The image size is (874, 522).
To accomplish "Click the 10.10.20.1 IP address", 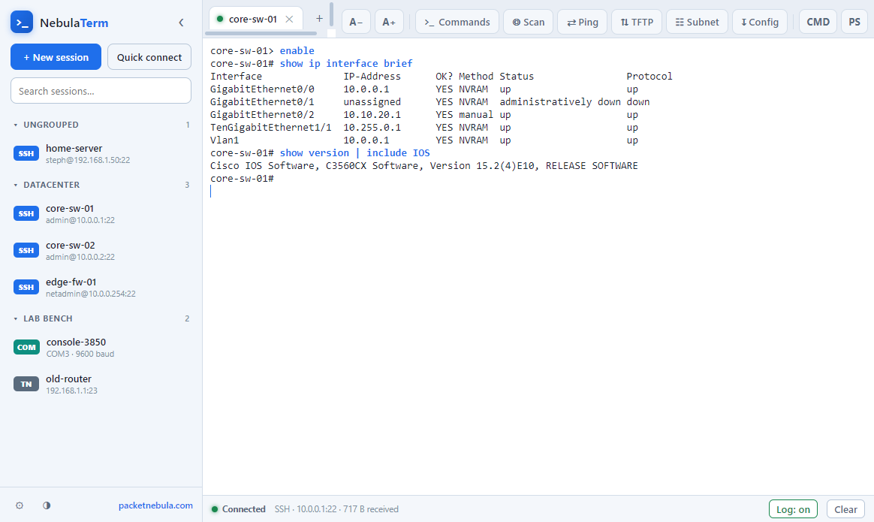I will pos(372,115).
